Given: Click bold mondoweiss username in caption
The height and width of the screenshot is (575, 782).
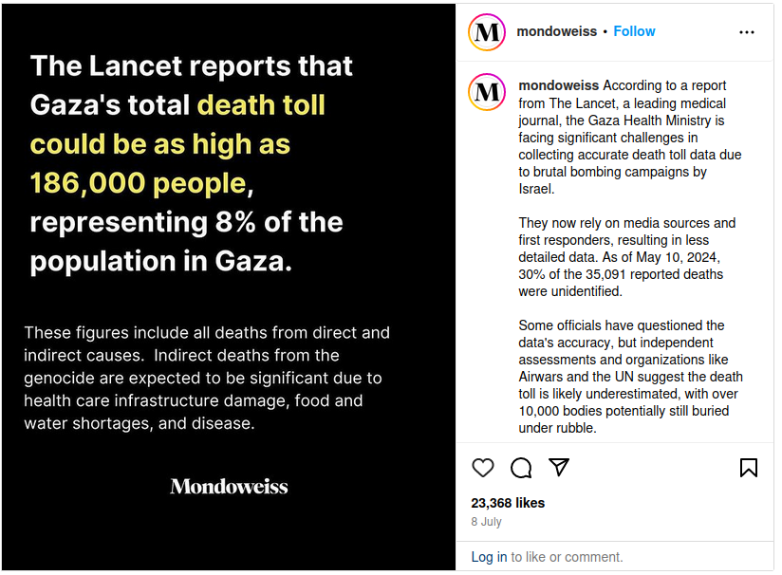Looking at the screenshot, I should point(558,85).
